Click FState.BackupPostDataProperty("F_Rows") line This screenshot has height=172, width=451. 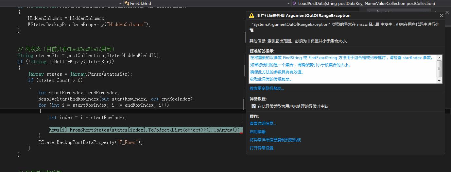click(91, 142)
